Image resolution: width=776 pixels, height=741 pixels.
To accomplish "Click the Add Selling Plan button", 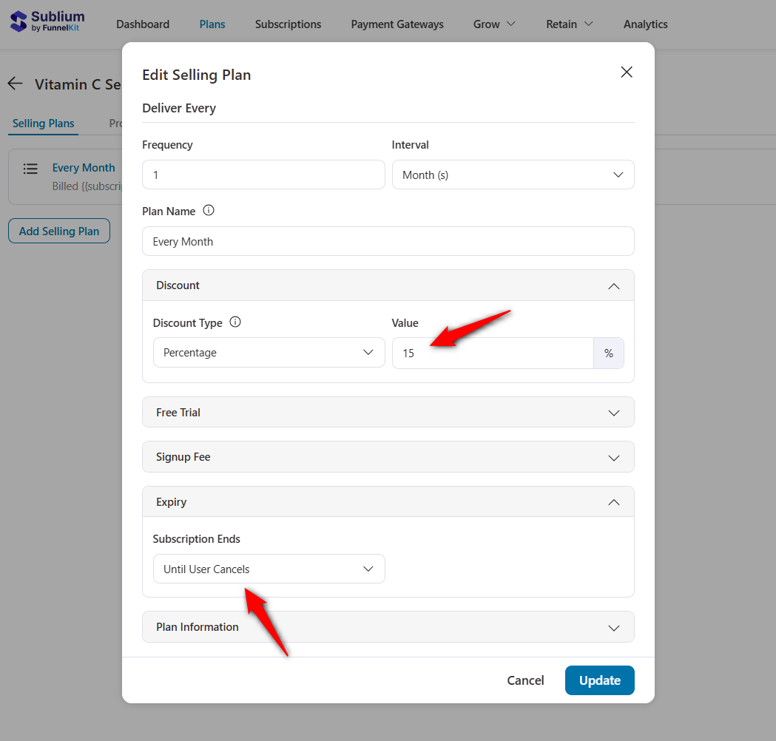I will [58, 231].
